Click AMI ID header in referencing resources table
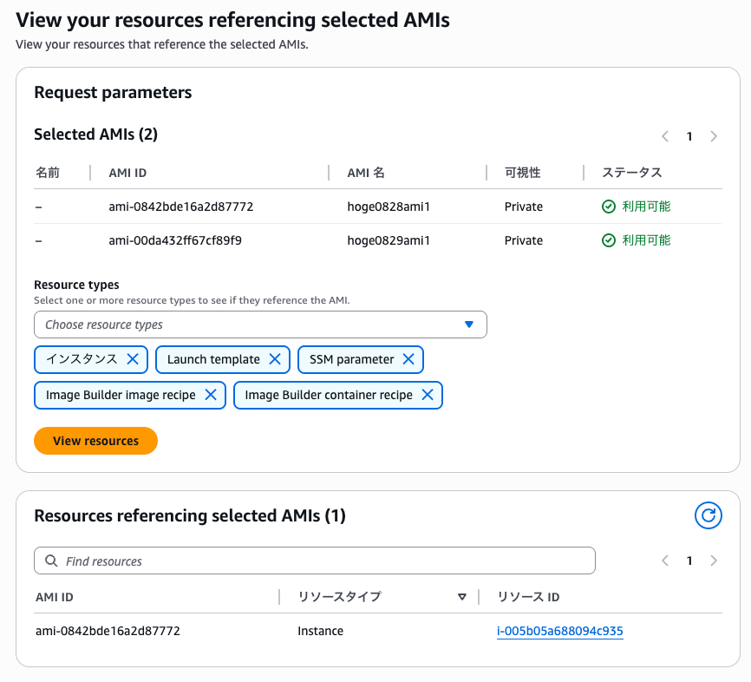 pyautogui.click(x=54, y=597)
